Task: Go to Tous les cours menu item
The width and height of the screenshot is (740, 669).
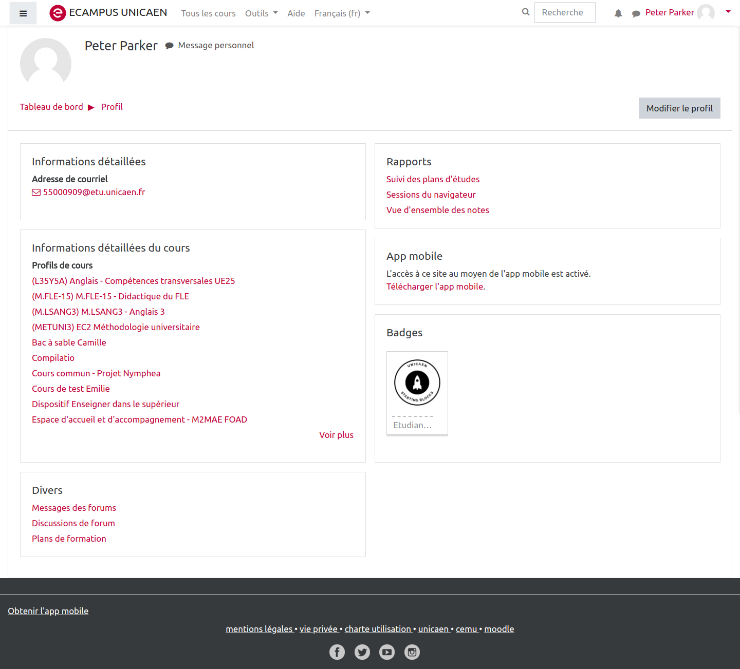Action: coord(208,13)
